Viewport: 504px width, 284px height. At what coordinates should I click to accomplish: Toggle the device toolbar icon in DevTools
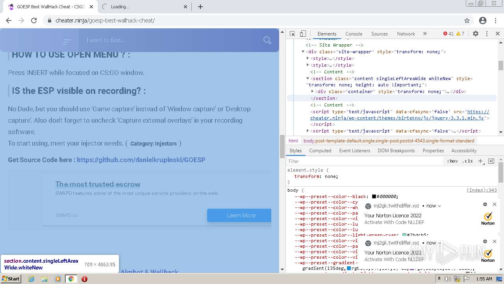coord(303,34)
